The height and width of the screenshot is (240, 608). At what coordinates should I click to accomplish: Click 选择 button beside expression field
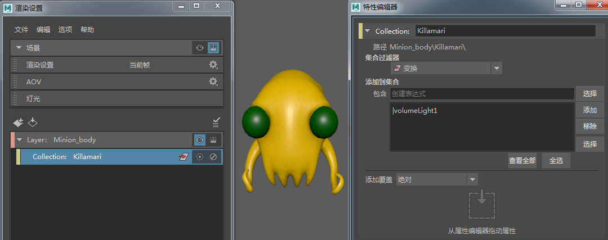pyautogui.click(x=590, y=93)
